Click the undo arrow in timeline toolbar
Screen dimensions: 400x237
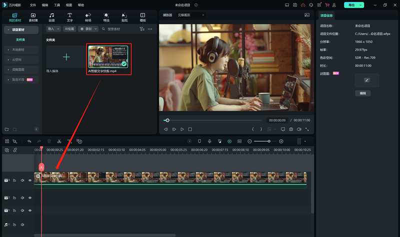[x=29, y=141]
